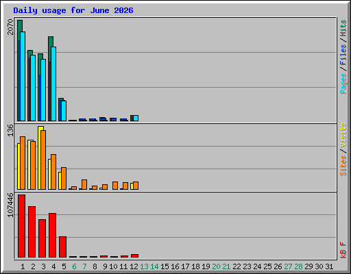Click green weekend day '13' label

tap(144, 266)
